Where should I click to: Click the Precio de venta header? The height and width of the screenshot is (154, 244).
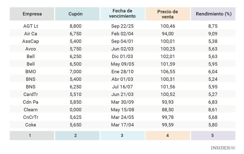tap(168, 14)
